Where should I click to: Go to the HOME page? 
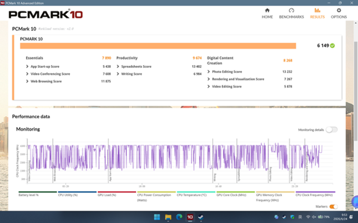[x=267, y=13]
